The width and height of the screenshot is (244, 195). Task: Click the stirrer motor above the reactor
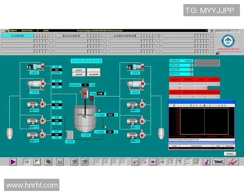pyautogui.click(x=85, y=93)
